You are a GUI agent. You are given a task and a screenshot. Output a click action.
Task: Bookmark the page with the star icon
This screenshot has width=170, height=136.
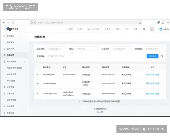pos(140,23)
